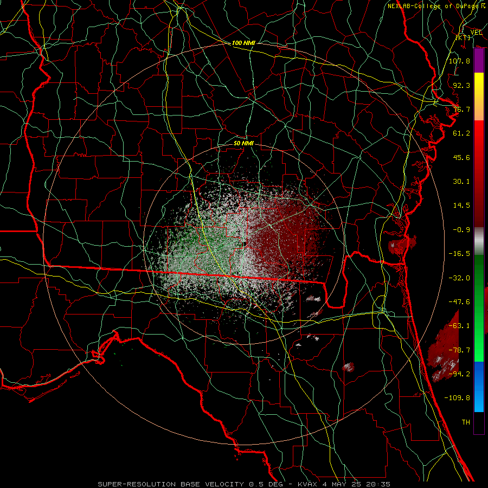Image resolution: width=488 pixels, height=488 pixels.
Task: Select the 107.8 legend value
Action: (x=459, y=61)
